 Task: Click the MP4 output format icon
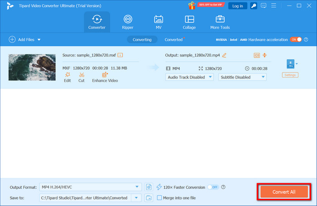(x=291, y=64)
